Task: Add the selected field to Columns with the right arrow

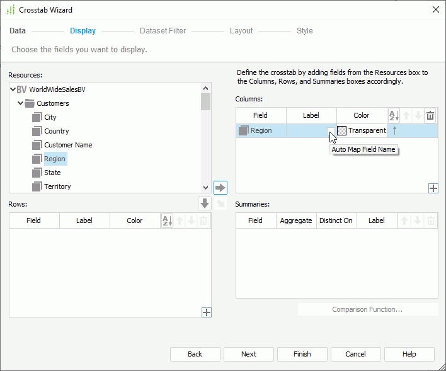Action: pos(220,188)
